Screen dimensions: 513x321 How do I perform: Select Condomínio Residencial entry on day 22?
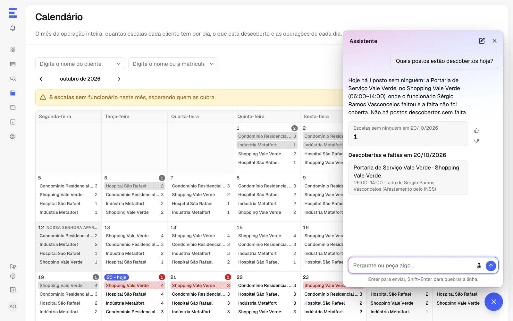267,285
